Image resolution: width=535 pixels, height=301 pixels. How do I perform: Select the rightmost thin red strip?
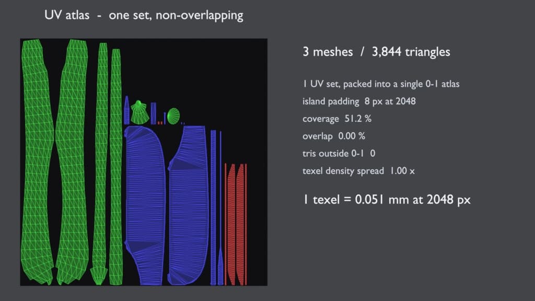tap(246, 224)
